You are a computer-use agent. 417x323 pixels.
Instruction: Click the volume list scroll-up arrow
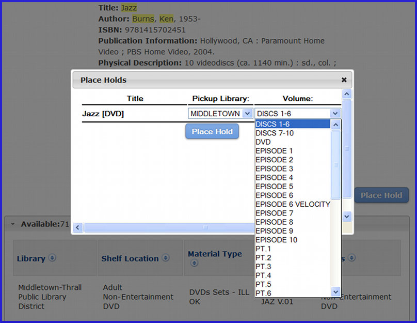tap(335, 125)
